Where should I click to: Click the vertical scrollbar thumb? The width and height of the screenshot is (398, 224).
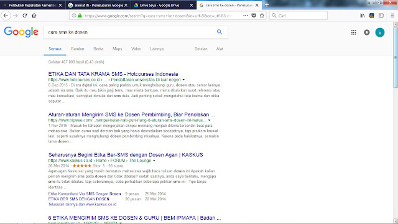pos(396,57)
